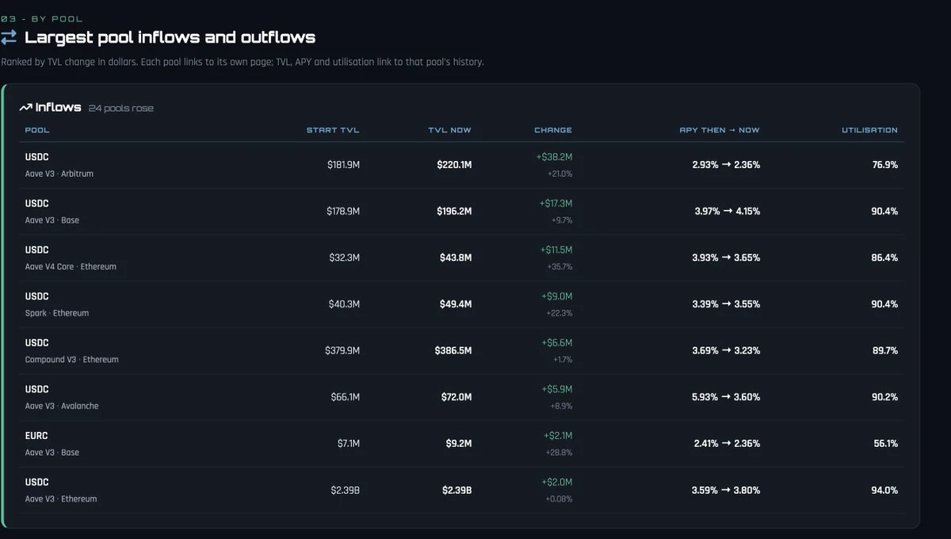The image size is (951, 539).
Task: Click the $386.5M TVL now value
Action: click(x=453, y=350)
